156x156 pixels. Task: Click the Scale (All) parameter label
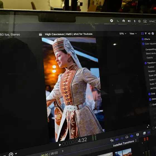pyautogui.click(x=152, y=75)
